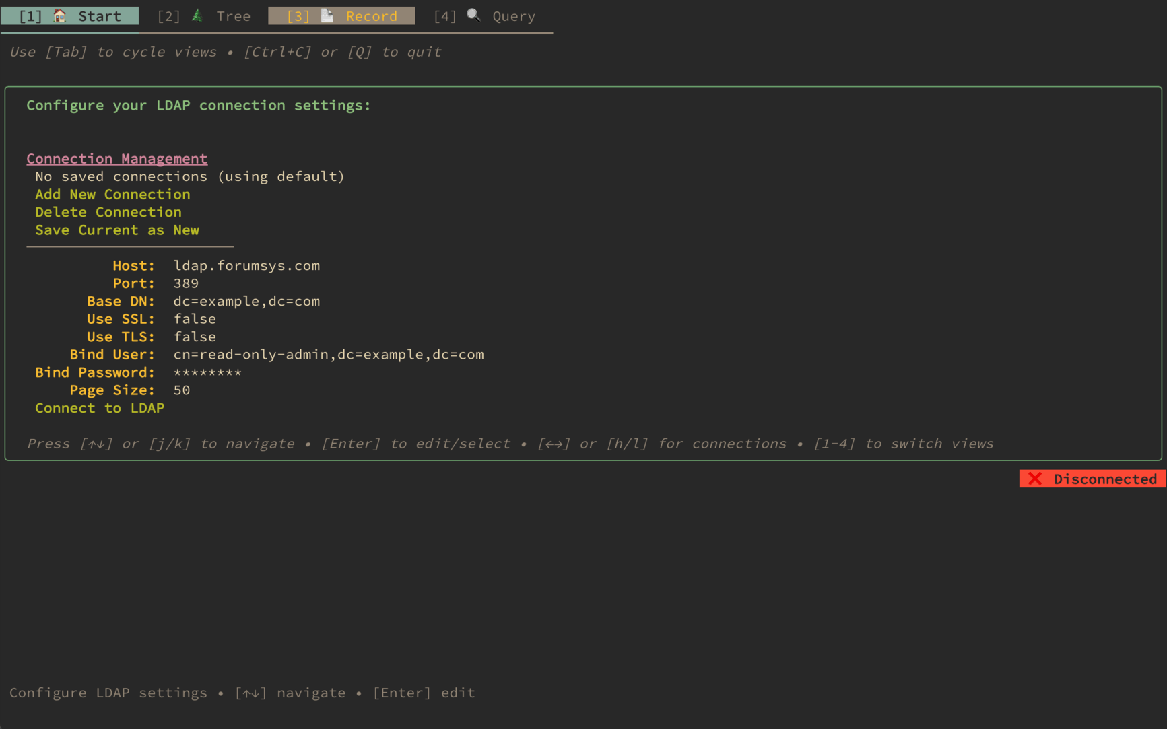1167x729 pixels.
Task: Click the Bind User: label
Action: [x=112, y=354]
